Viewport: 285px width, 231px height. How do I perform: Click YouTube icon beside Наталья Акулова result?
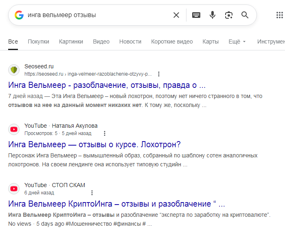[14, 129]
